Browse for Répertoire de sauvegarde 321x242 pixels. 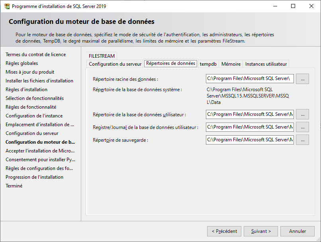tap(302, 140)
